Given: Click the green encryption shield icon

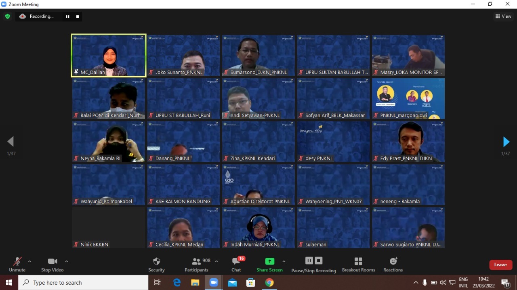Looking at the screenshot, I should [8, 17].
